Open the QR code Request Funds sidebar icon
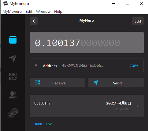This screenshot has width=148, height=131. 13,76
